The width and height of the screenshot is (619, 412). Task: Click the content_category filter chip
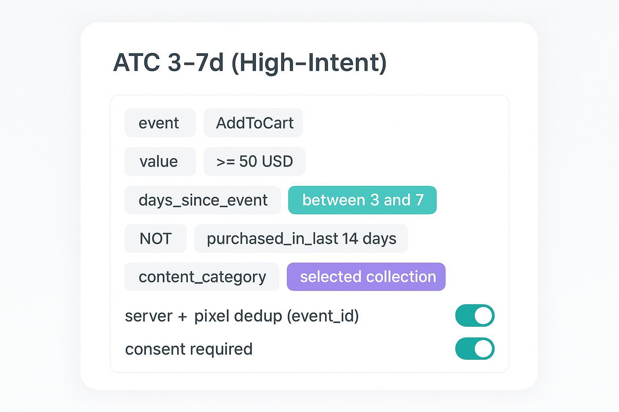[x=202, y=276]
